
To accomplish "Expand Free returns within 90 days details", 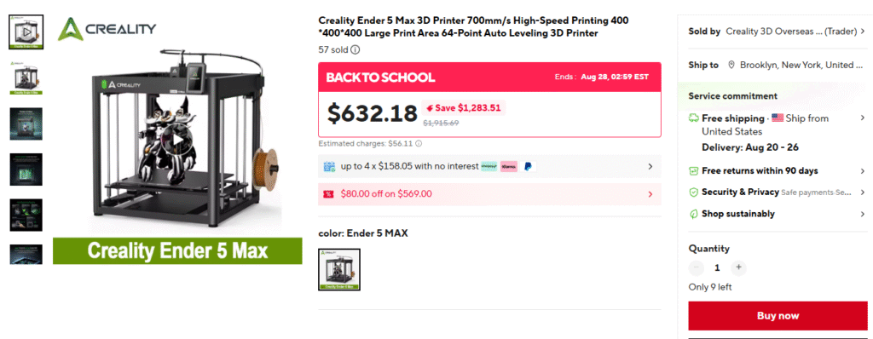I will (778, 171).
